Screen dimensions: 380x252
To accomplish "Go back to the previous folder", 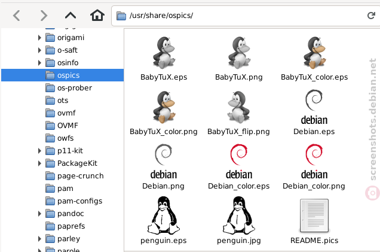I will pos(17,16).
